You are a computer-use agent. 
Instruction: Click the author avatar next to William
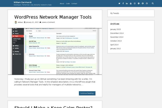pos(16,22)
